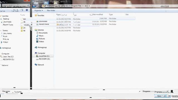Expand the breadcrumb arrow after Java
This screenshot has width=178, height=100.
(x=89, y=6)
